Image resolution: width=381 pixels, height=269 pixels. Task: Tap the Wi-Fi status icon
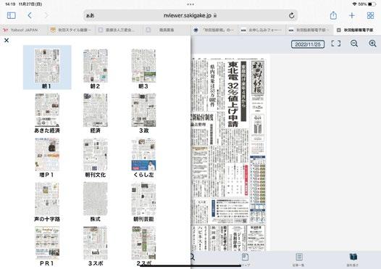click(x=354, y=4)
